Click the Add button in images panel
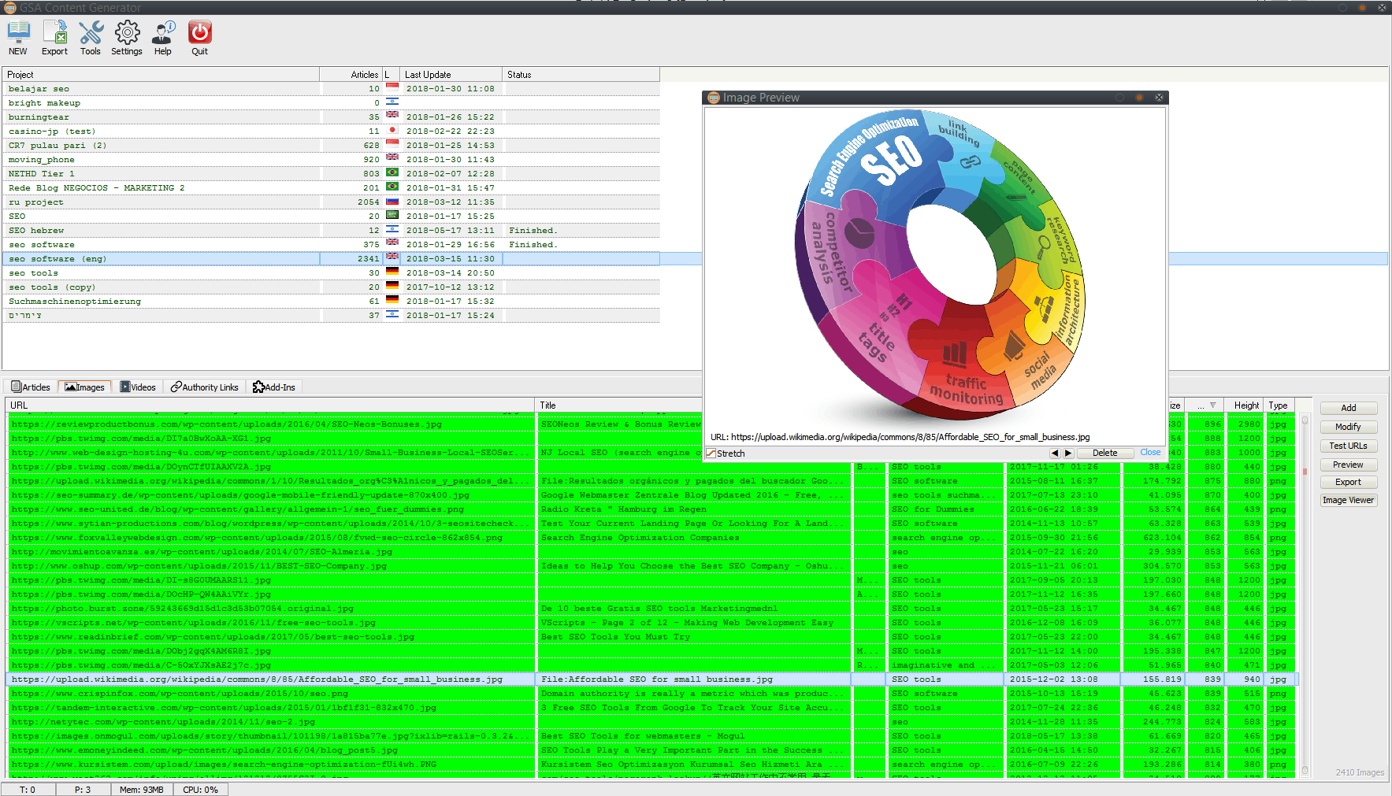Image resolution: width=1392 pixels, height=796 pixels. point(1349,408)
